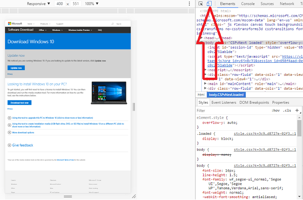Click the 'font-weight: normal' style property
303x200 pixels.
point(223,193)
